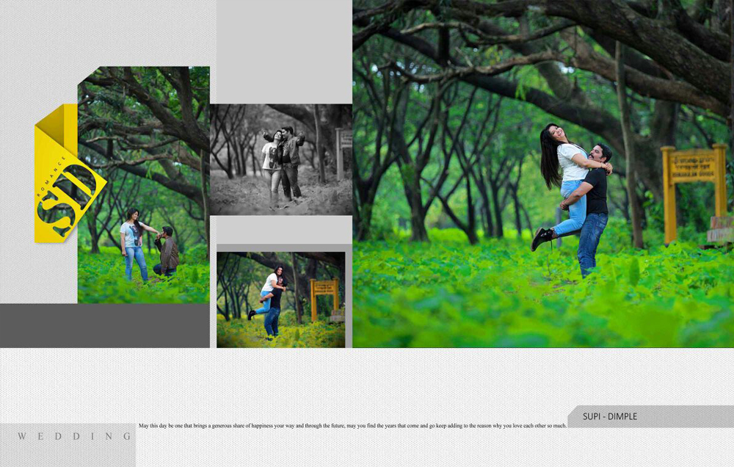Open the black-and-white couple photo
Viewport: 734px width, 467px height.
point(280,159)
